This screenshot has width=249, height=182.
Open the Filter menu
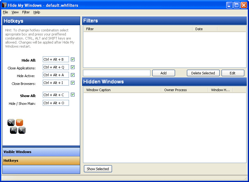26,12
